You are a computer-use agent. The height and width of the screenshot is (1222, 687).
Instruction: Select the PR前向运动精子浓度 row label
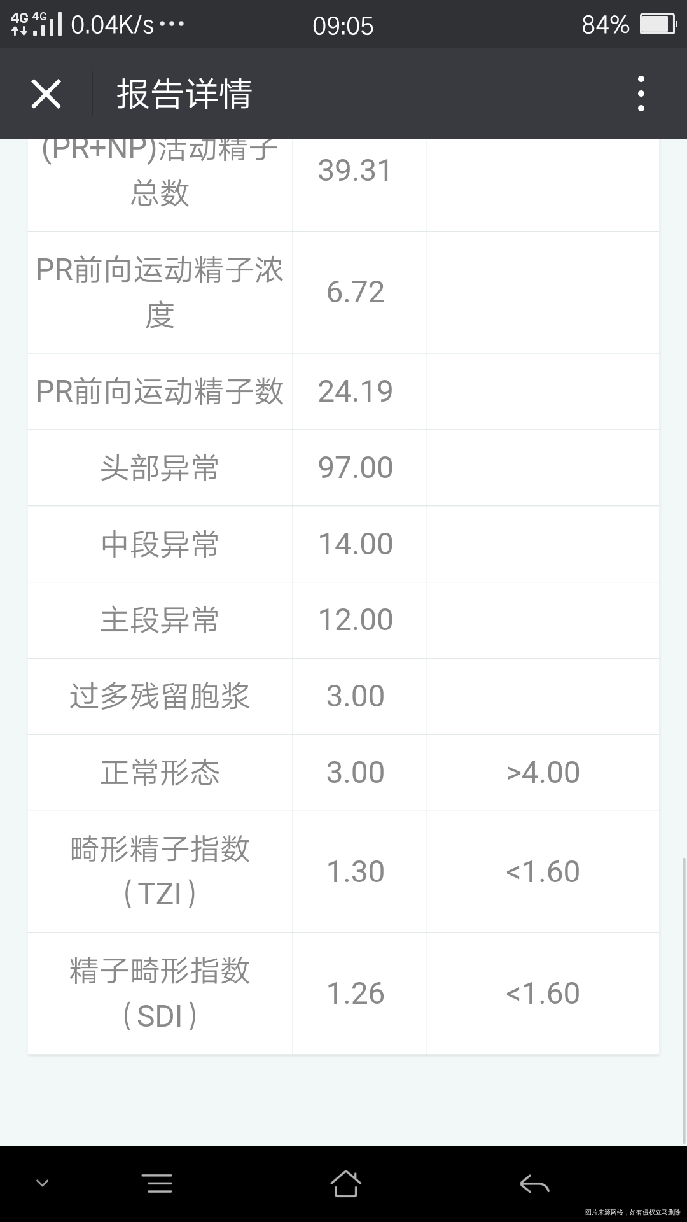coord(160,292)
